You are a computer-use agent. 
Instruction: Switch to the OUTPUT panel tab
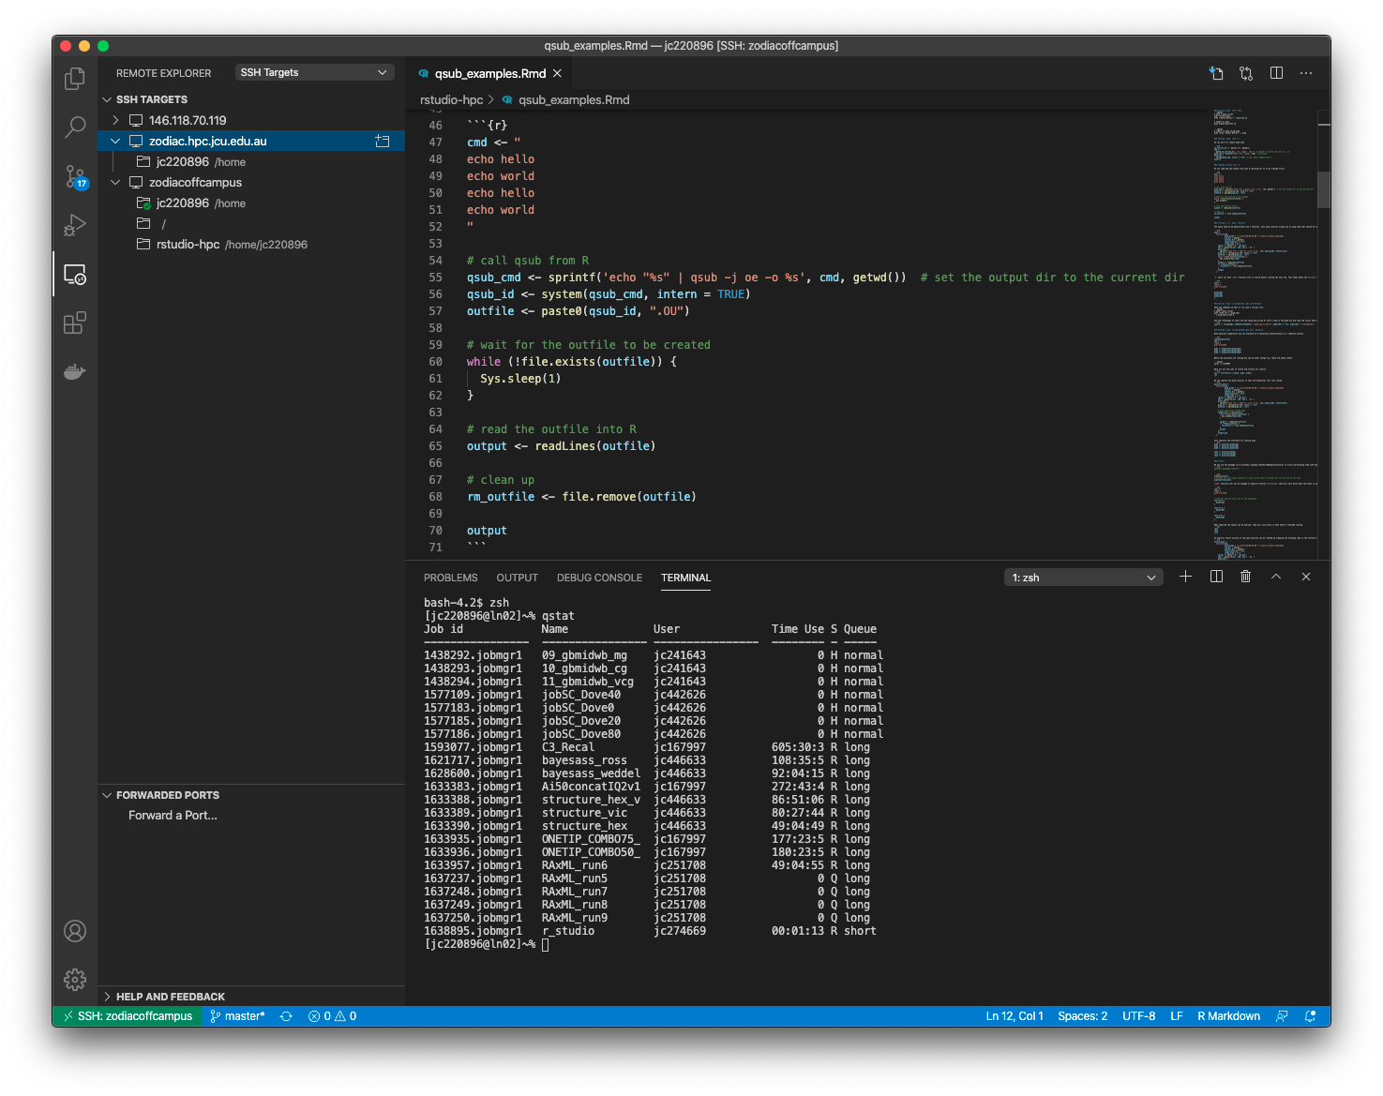518,578
